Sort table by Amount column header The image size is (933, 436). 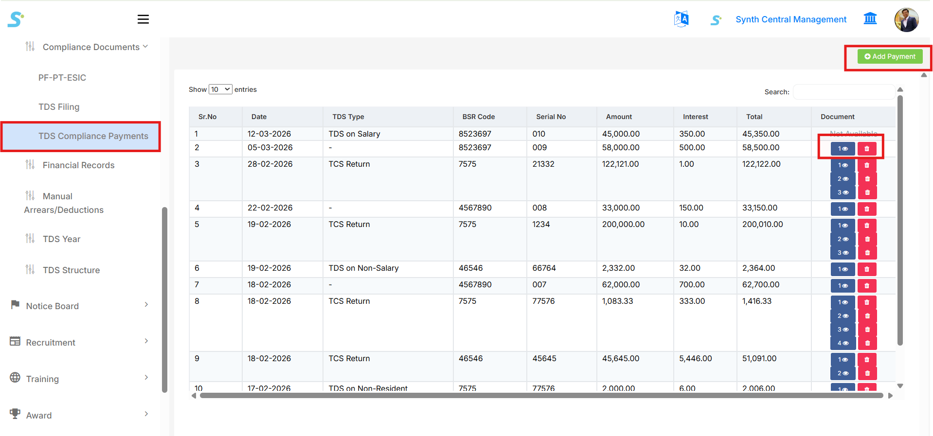click(635, 117)
